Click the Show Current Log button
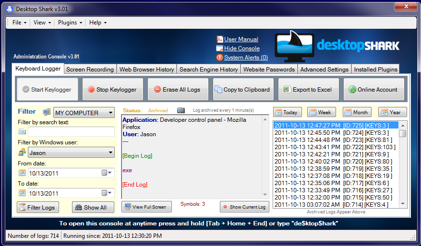The height and width of the screenshot is (246, 421). click(245, 207)
